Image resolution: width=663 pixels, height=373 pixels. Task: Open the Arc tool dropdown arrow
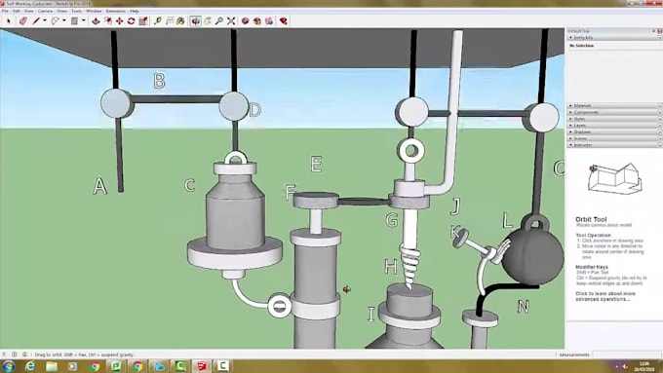63,20
